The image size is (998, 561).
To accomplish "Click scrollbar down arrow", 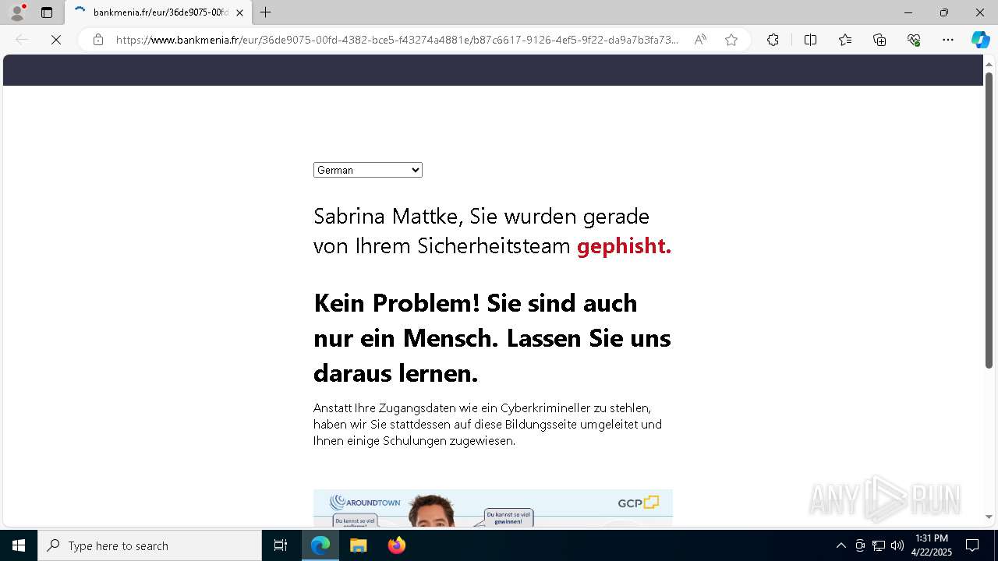I will point(989,517).
